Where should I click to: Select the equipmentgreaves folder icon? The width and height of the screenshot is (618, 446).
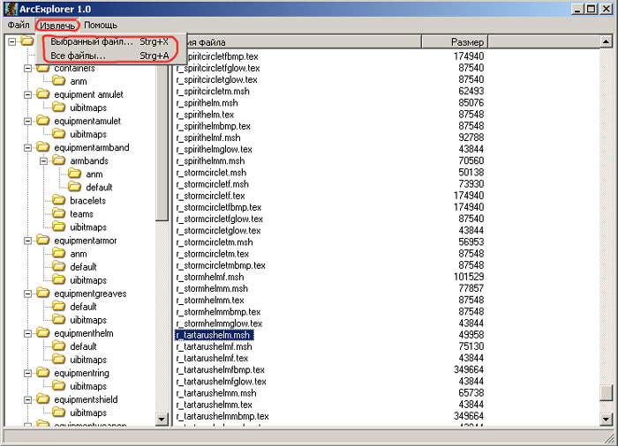[42, 293]
